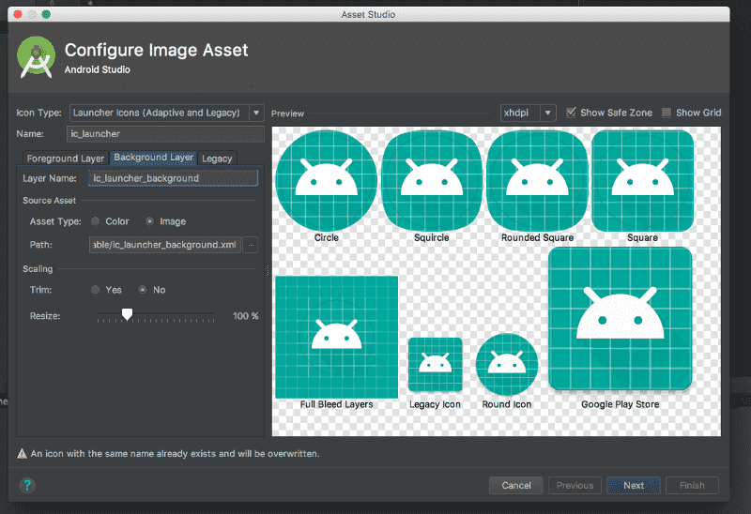Select the Squircle icon preview
Screen dimensions: 751x514
coord(432,181)
